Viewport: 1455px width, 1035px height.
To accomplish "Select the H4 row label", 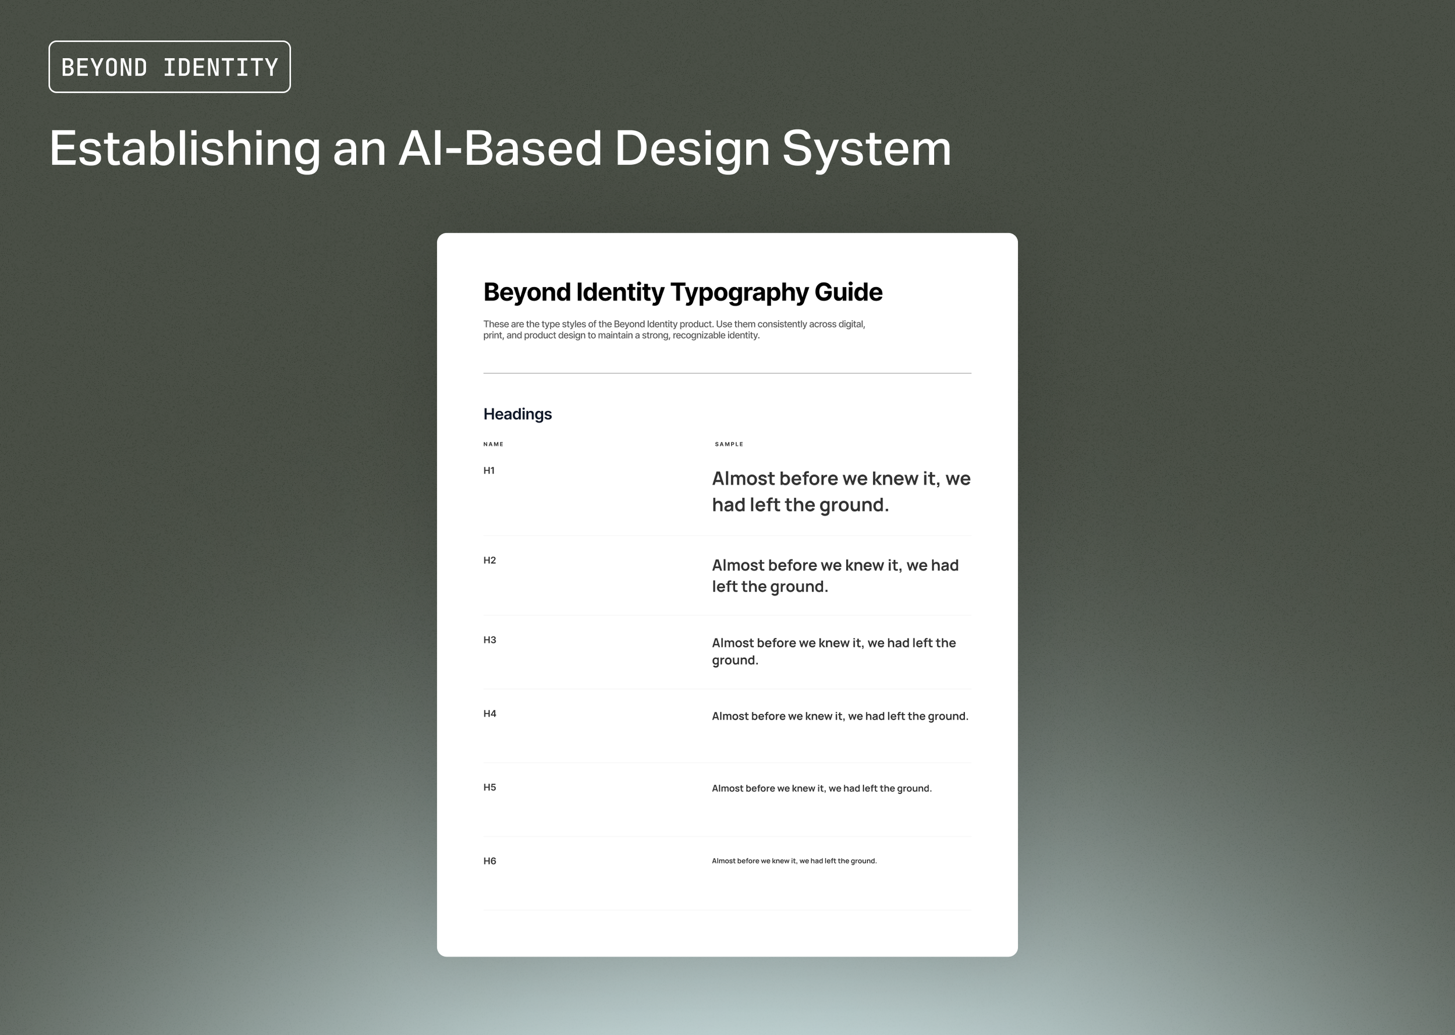I will [x=489, y=713].
